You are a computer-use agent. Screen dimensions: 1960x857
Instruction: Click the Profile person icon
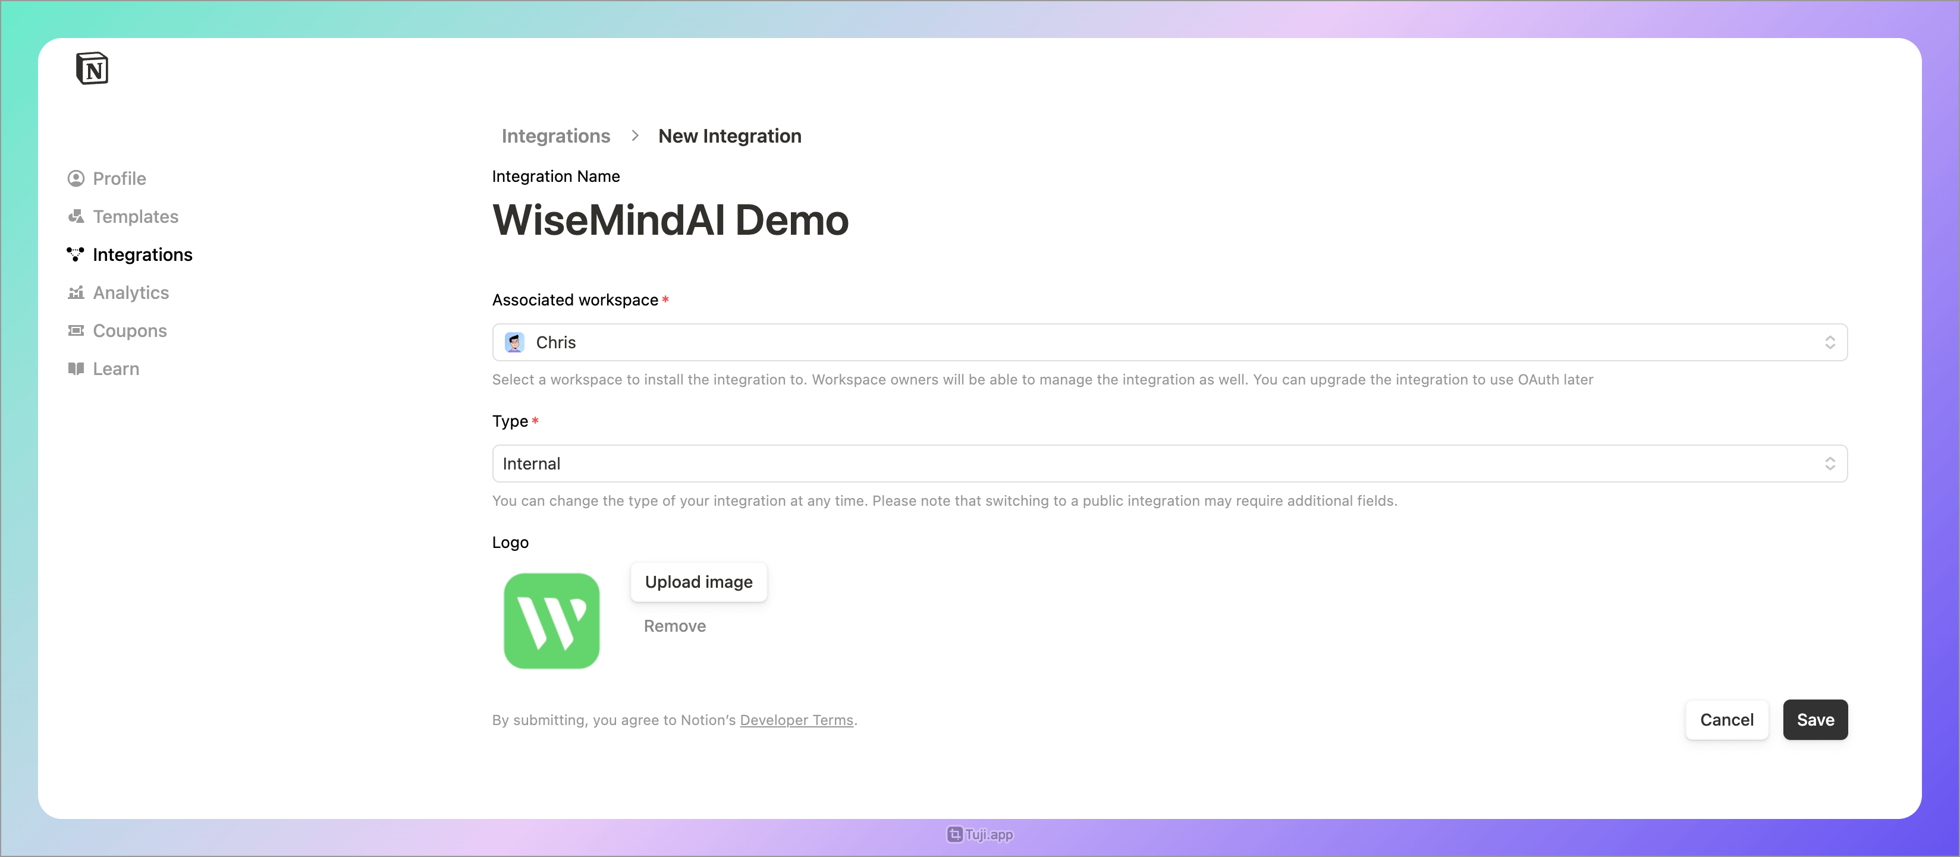(76, 179)
